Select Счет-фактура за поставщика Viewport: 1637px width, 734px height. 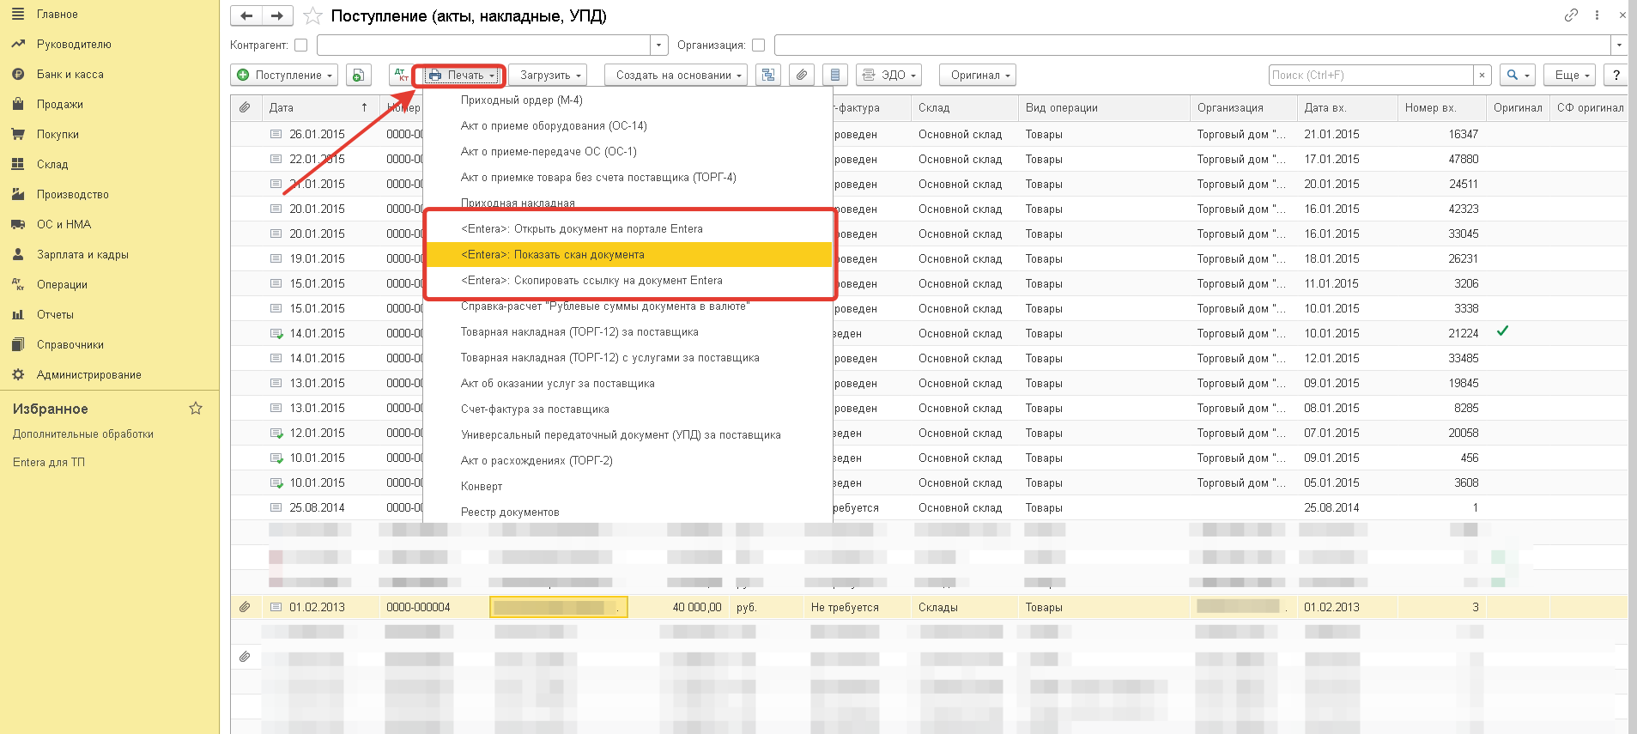(x=628, y=409)
